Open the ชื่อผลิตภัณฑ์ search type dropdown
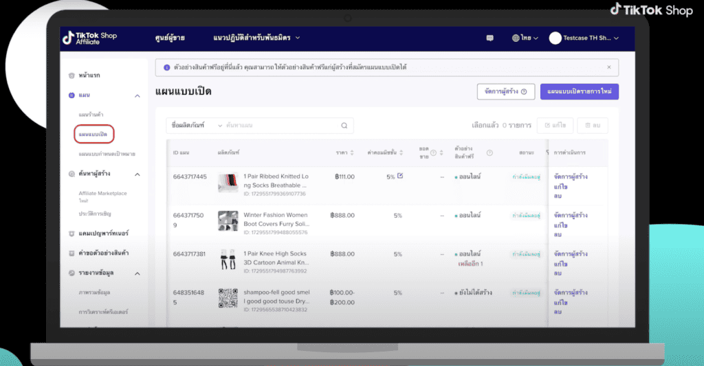Image resolution: width=704 pixels, height=366 pixels. (196, 126)
